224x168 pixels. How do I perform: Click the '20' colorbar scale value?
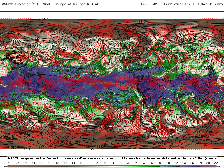(x=208, y=163)
